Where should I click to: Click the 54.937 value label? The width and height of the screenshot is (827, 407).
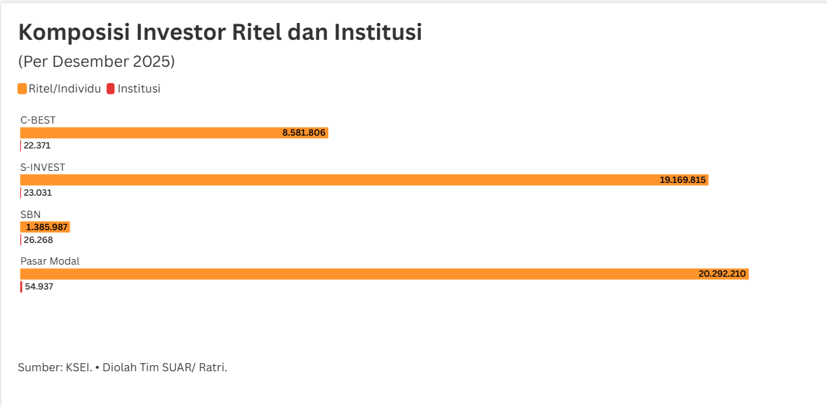(39, 286)
